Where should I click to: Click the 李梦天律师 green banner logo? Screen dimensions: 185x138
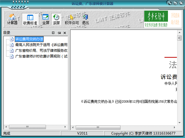click(x=156, y=19)
